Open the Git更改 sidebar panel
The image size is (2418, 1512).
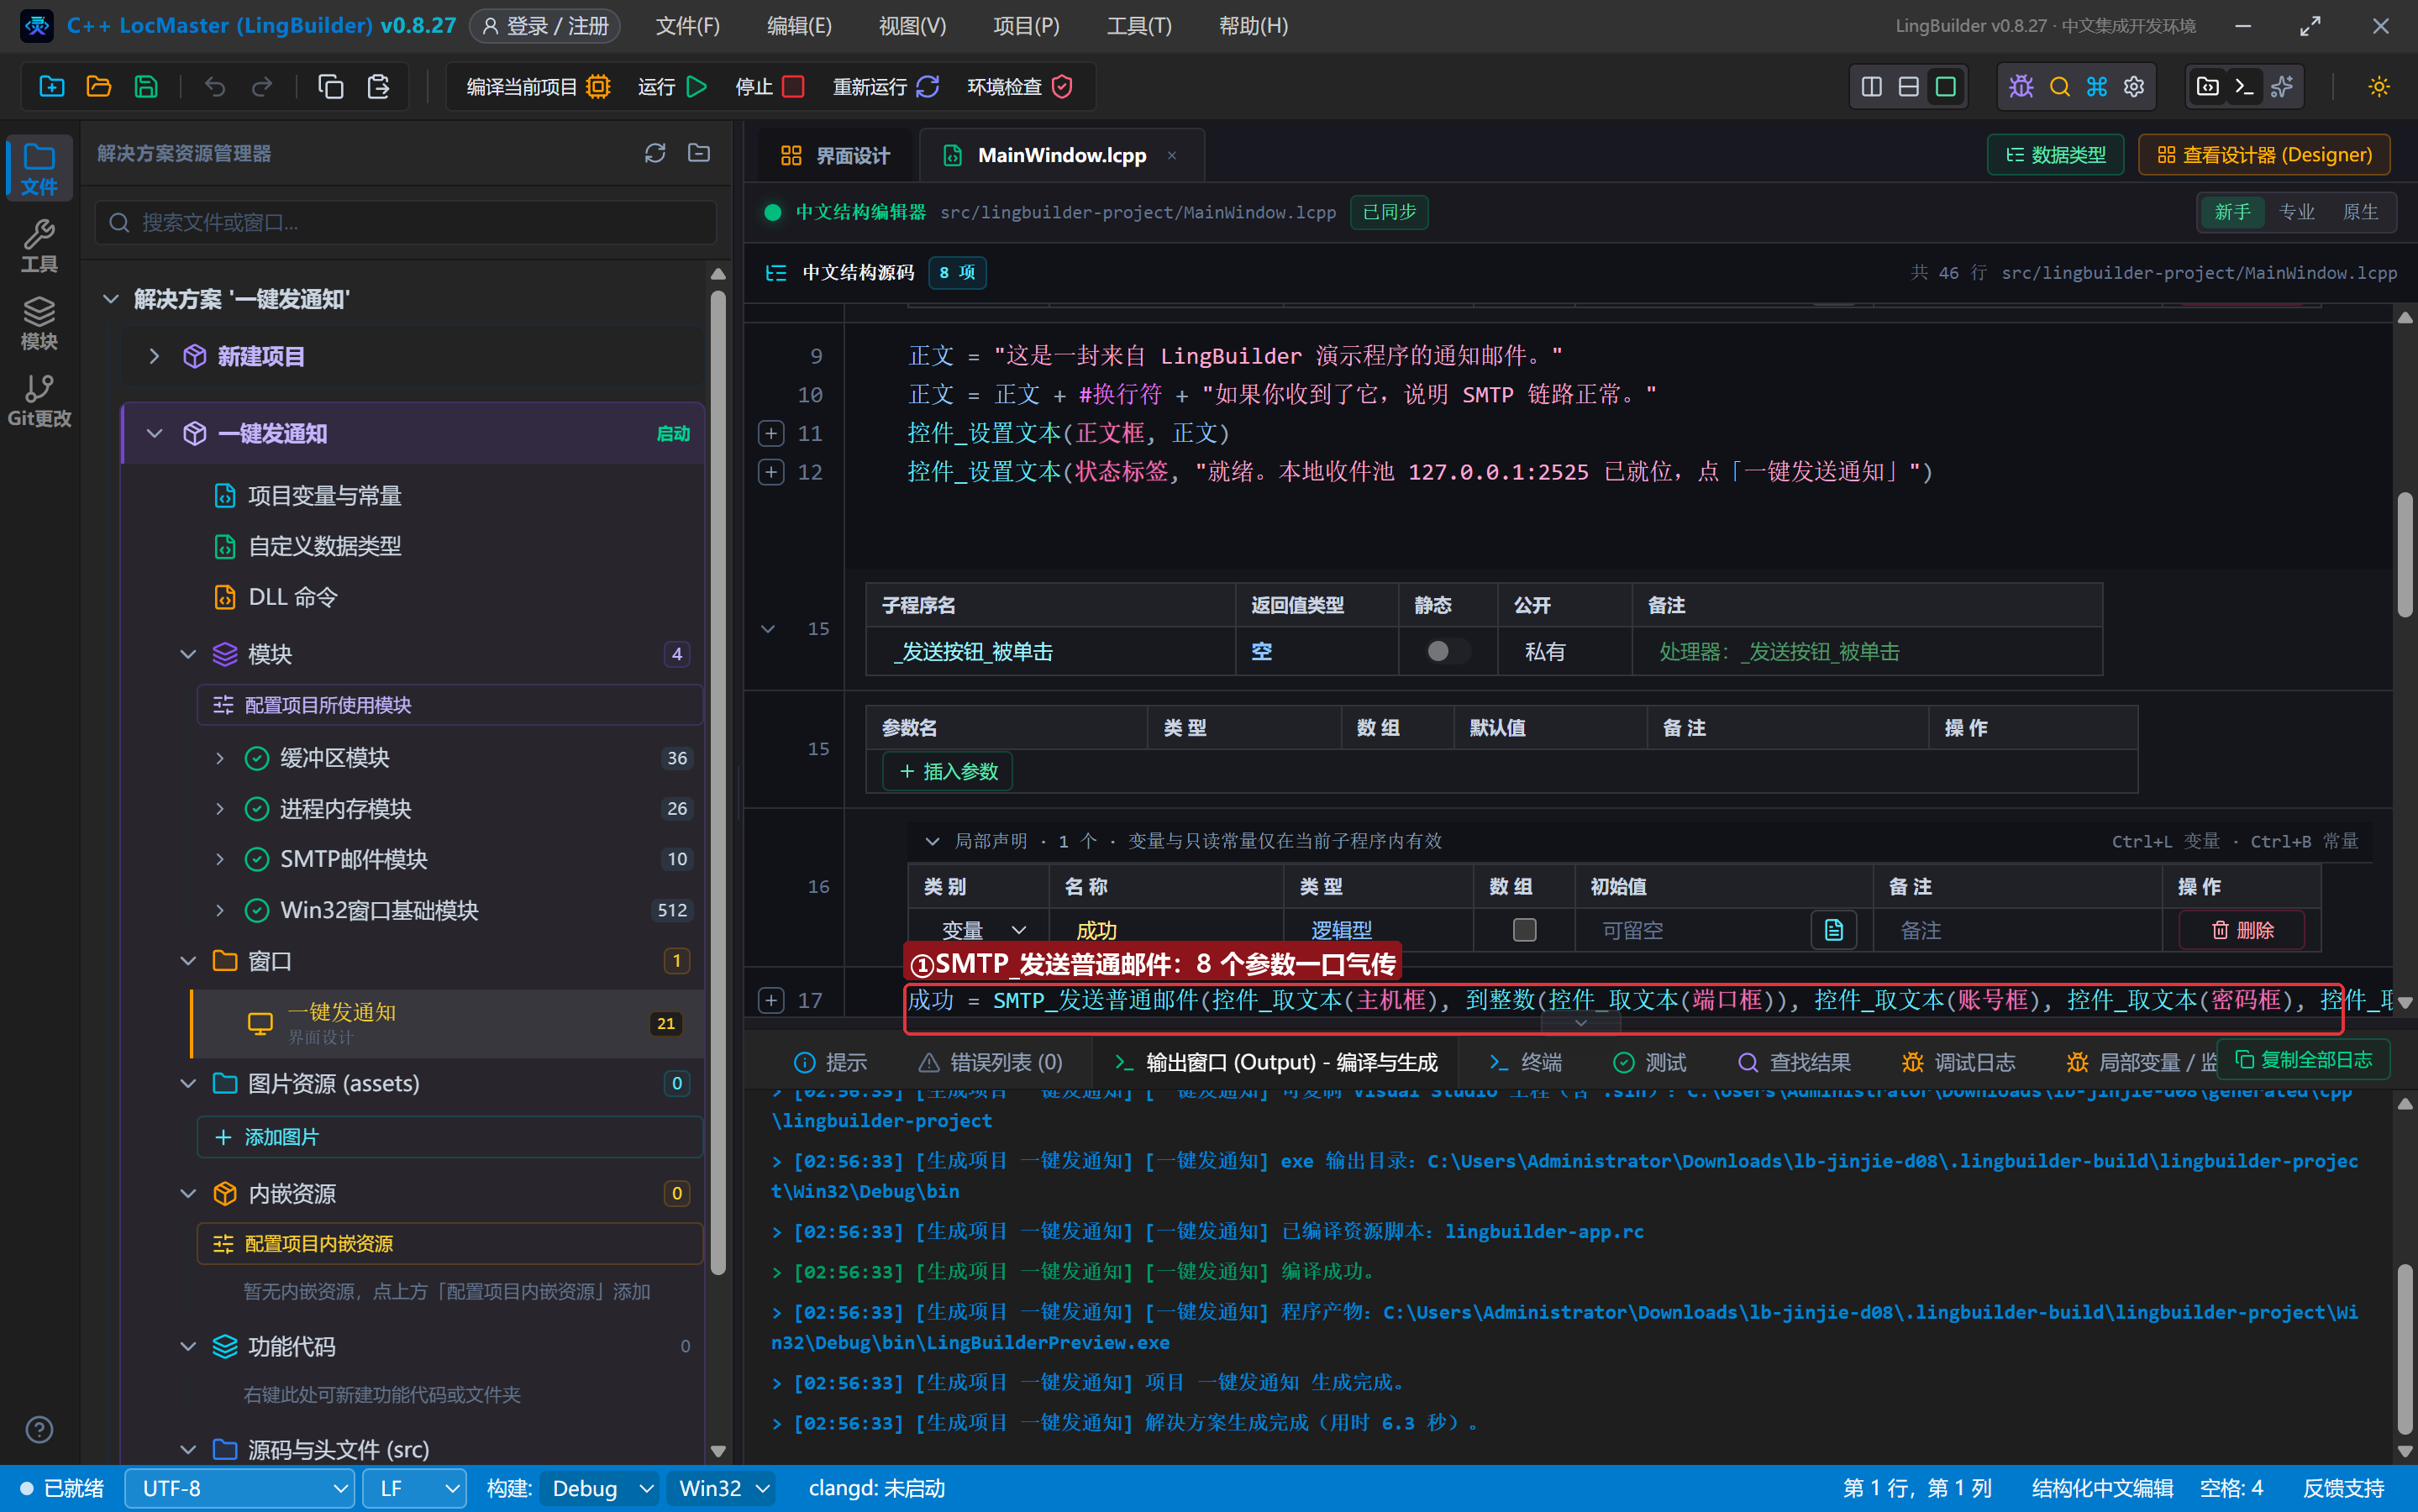tap(39, 401)
